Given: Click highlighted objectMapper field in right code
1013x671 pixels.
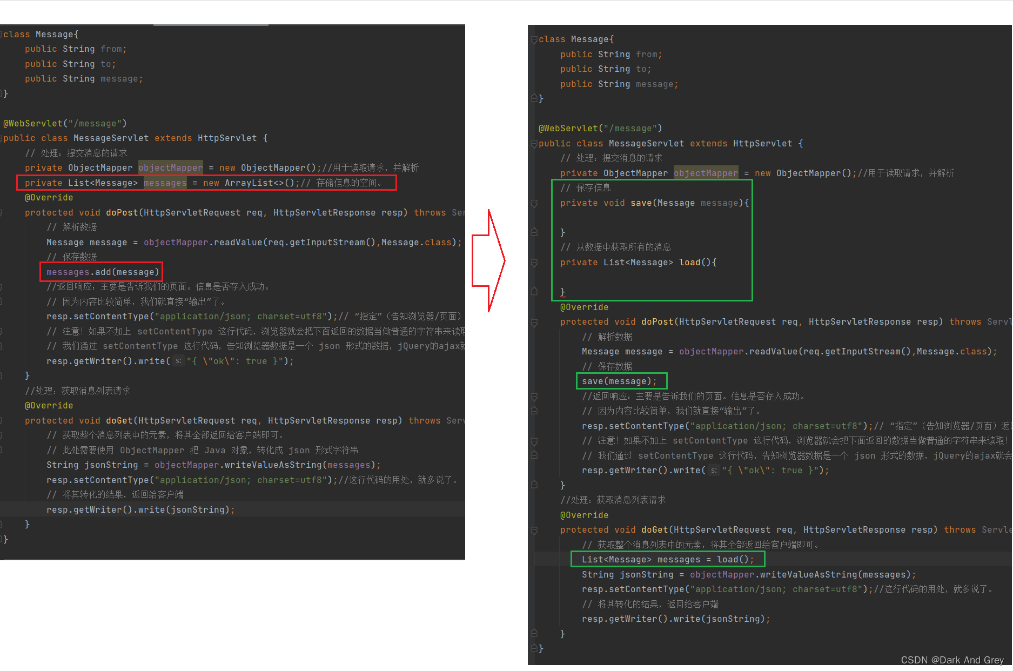Looking at the screenshot, I should 706,173.
